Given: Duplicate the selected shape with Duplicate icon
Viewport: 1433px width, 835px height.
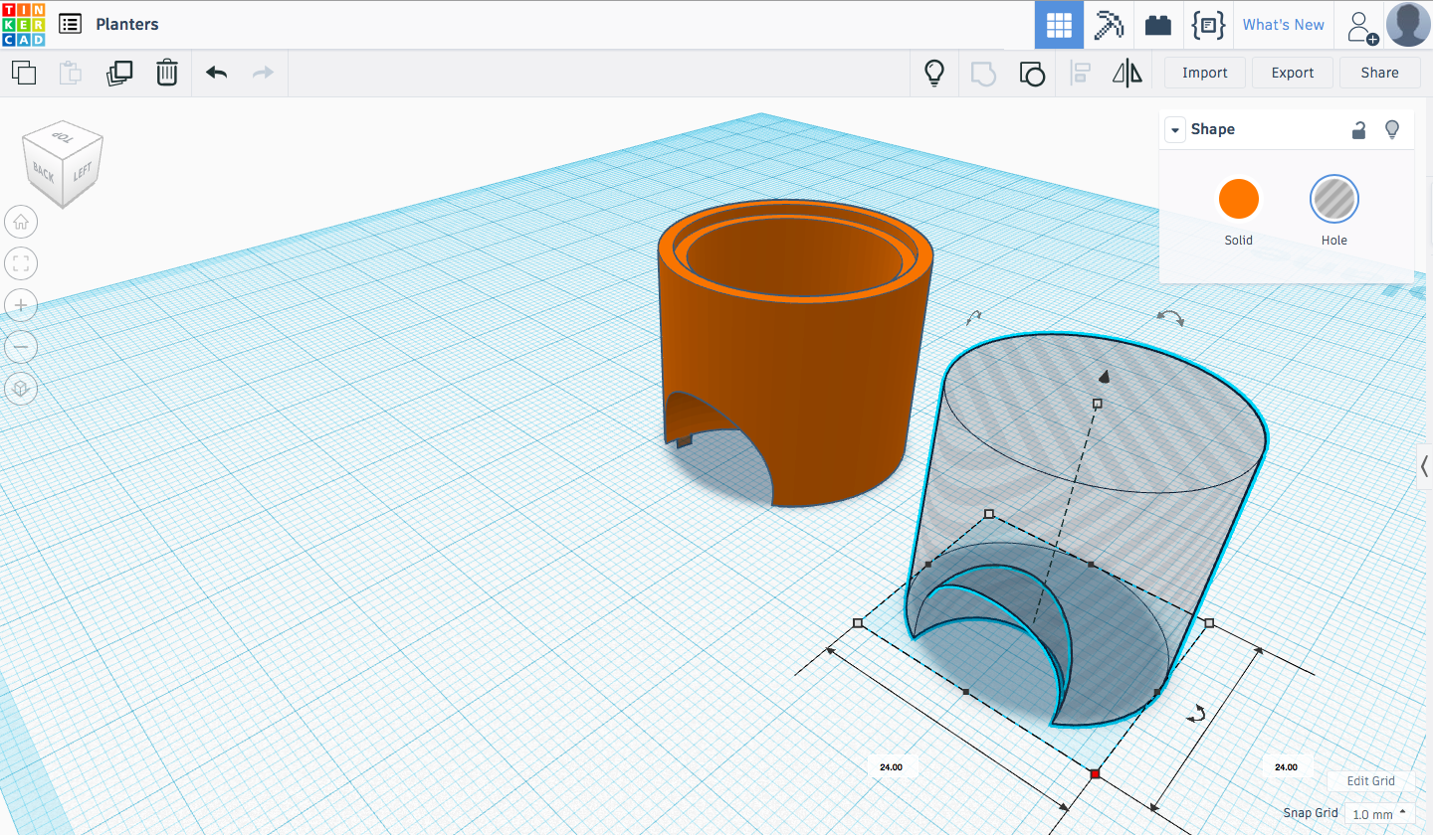Looking at the screenshot, I should (x=119, y=73).
